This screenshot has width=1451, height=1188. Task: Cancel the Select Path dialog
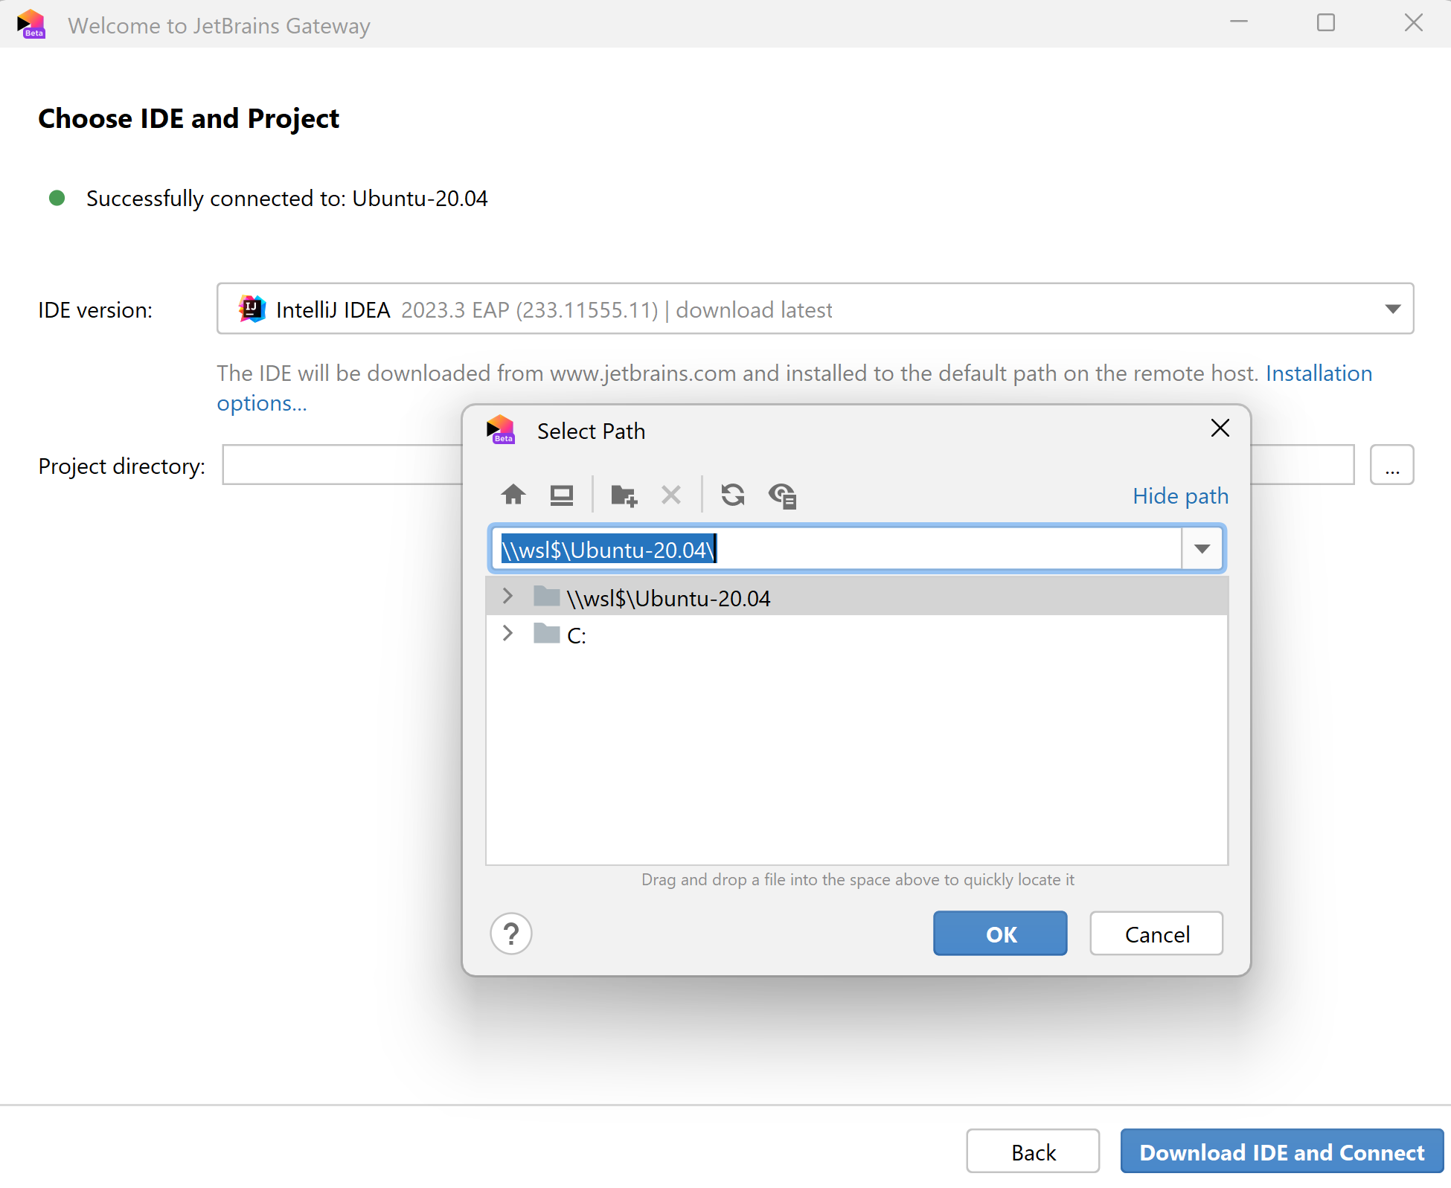pyautogui.click(x=1156, y=934)
